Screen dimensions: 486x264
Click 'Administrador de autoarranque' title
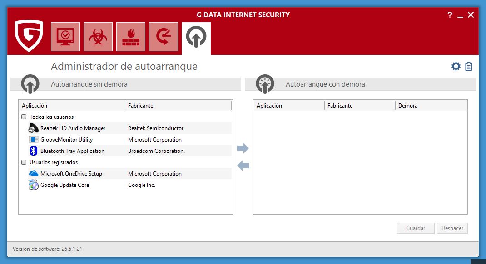tap(124, 66)
